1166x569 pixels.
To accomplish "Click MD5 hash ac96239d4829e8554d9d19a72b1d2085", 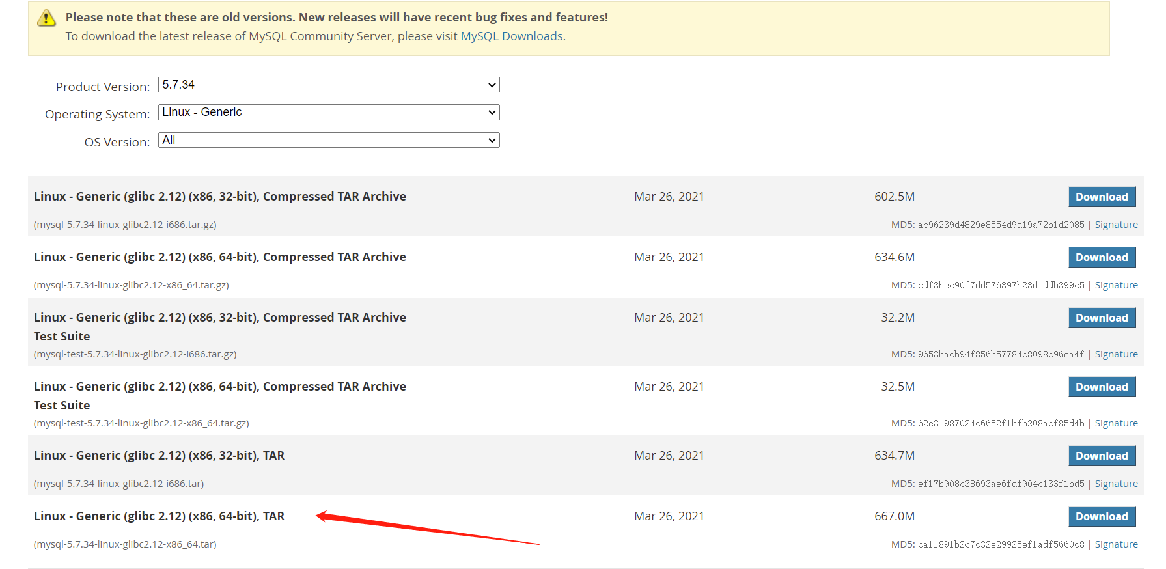I will point(1001,225).
